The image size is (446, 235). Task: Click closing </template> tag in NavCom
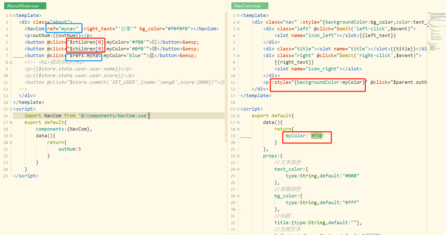click(x=256, y=96)
